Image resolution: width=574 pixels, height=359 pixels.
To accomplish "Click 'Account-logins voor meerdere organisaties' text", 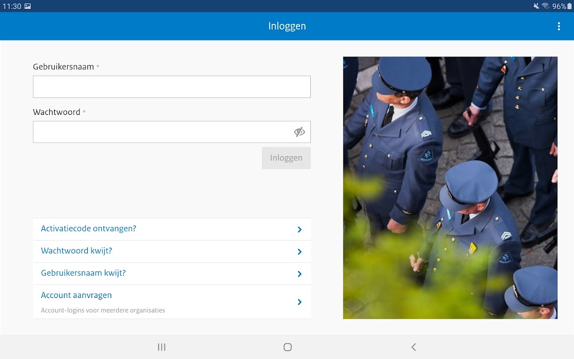I will [x=103, y=310].
